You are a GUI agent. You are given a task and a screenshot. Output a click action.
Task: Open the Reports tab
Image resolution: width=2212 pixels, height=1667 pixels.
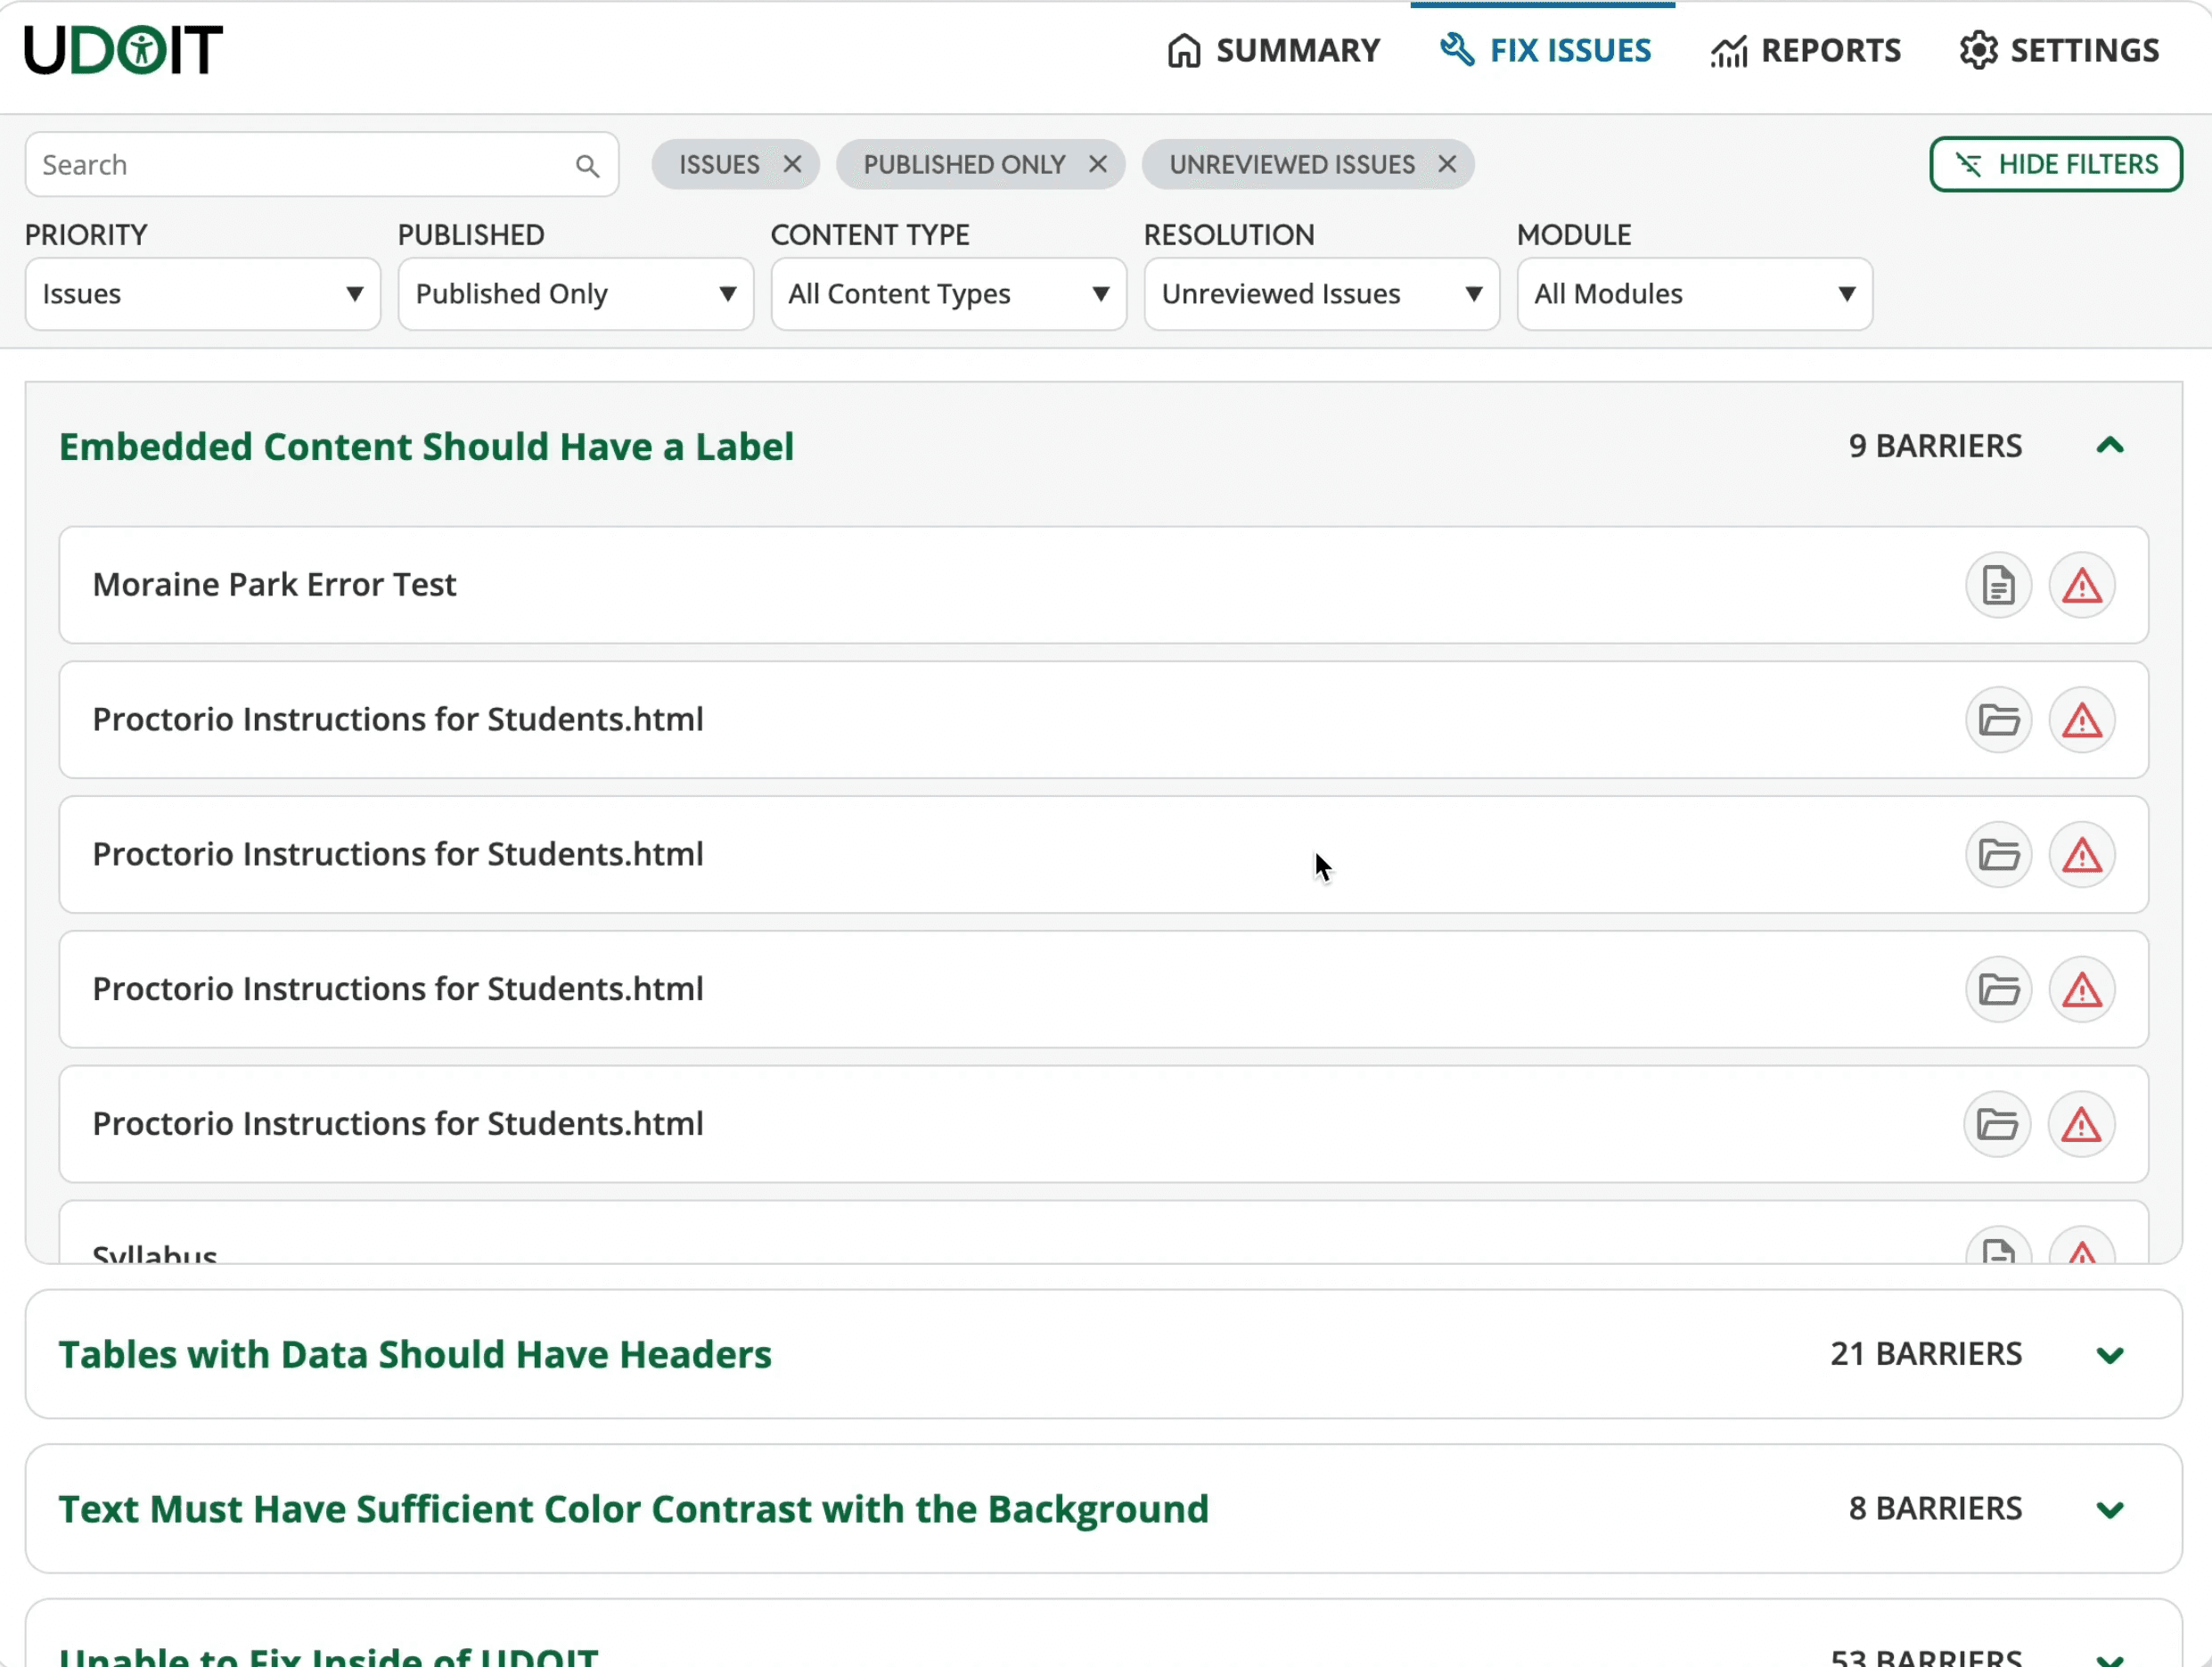(1805, 50)
